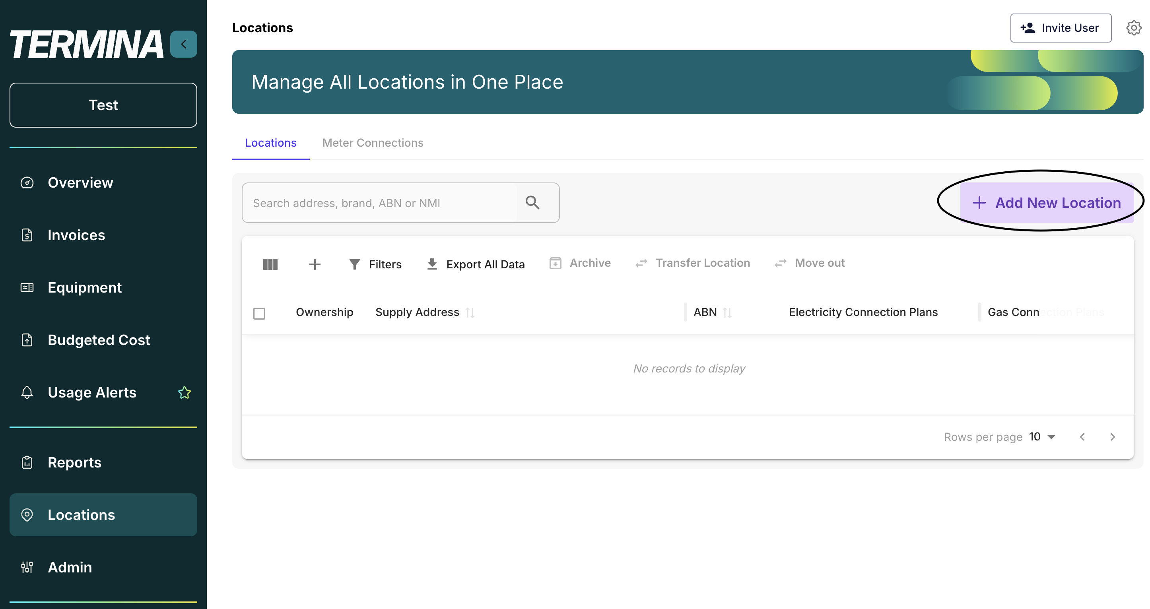This screenshot has height=609, width=1150.
Task: Click the plus icon in the table toolbar
Action: (315, 265)
